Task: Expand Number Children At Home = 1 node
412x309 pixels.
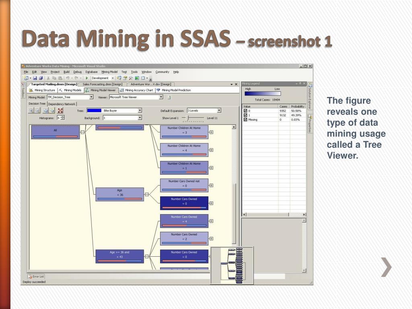Action: click(211, 168)
